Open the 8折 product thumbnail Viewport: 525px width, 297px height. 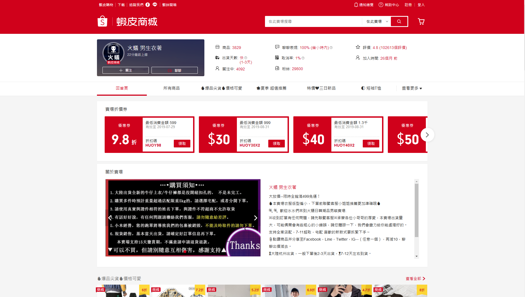pyautogui.click(x=401, y=291)
